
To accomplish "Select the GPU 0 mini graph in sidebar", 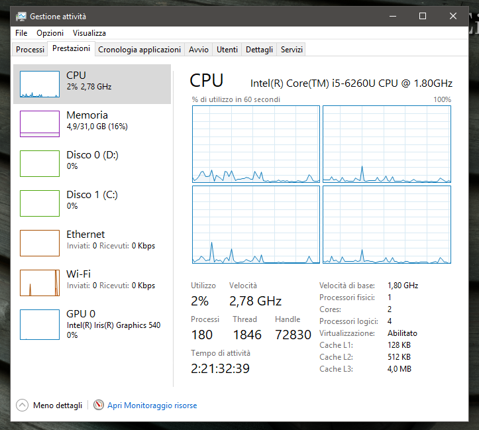I will click(x=40, y=325).
